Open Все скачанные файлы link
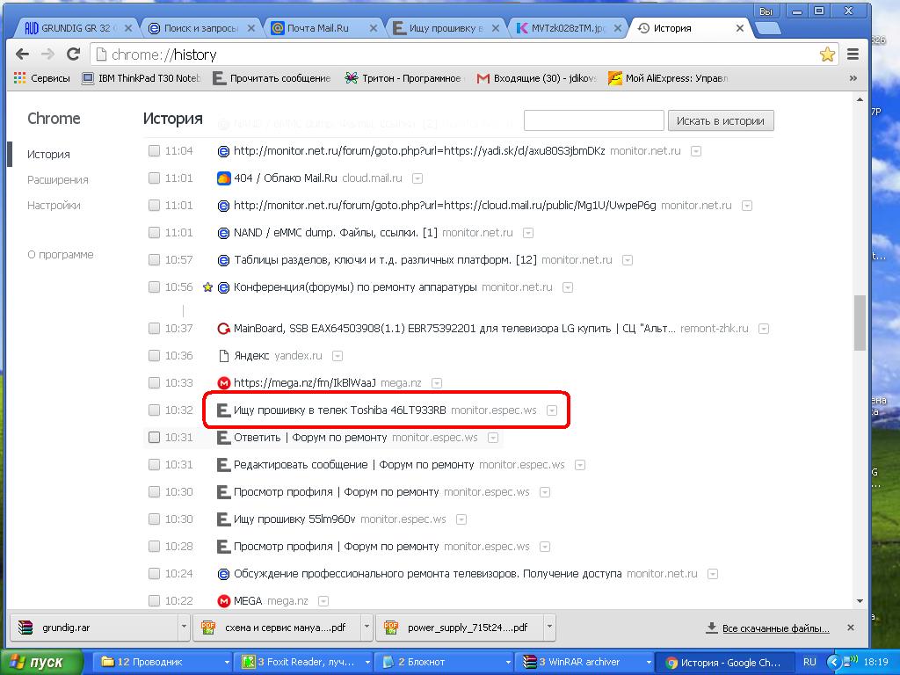 pos(775,628)
